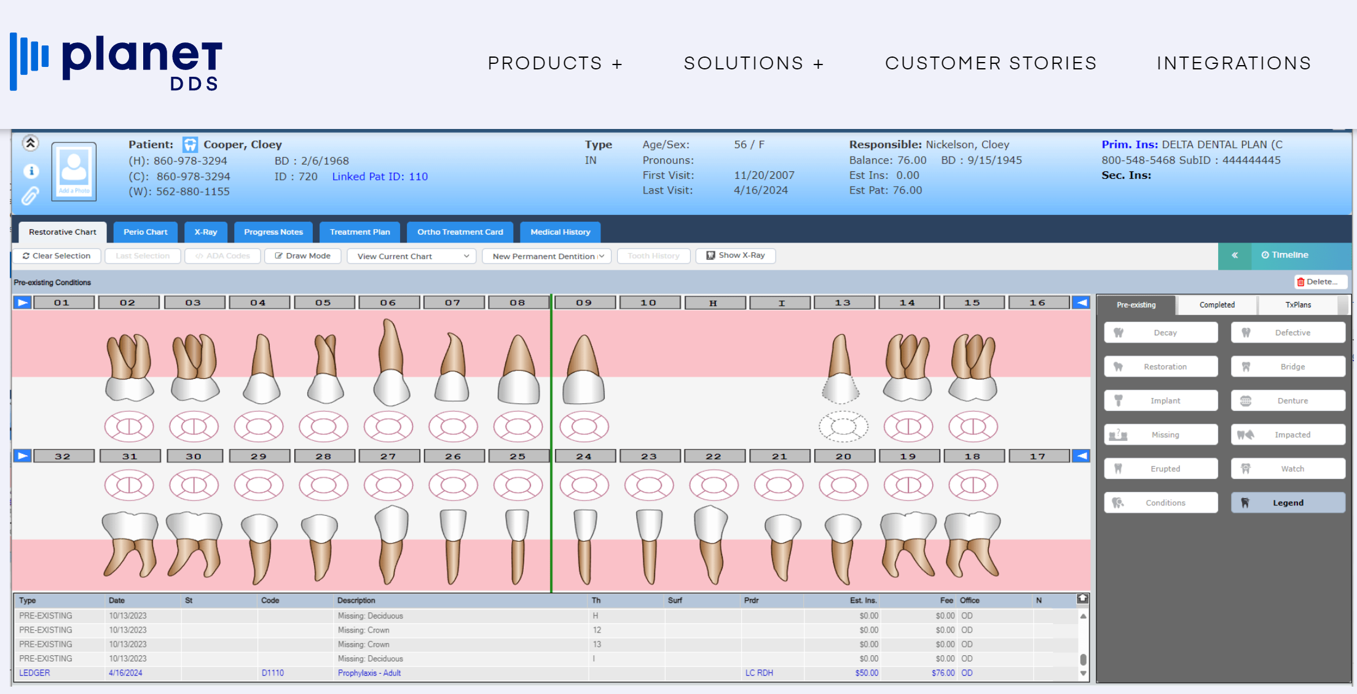Click the paperclip attachment icon

[30, 196]
